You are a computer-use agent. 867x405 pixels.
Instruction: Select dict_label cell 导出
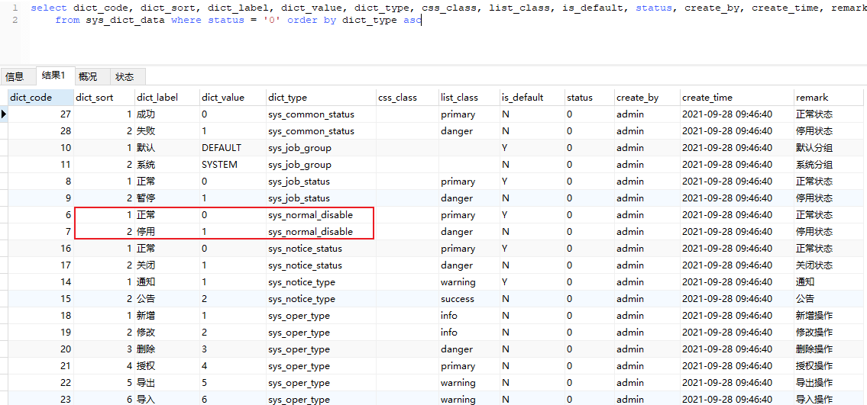coord(167,383)
